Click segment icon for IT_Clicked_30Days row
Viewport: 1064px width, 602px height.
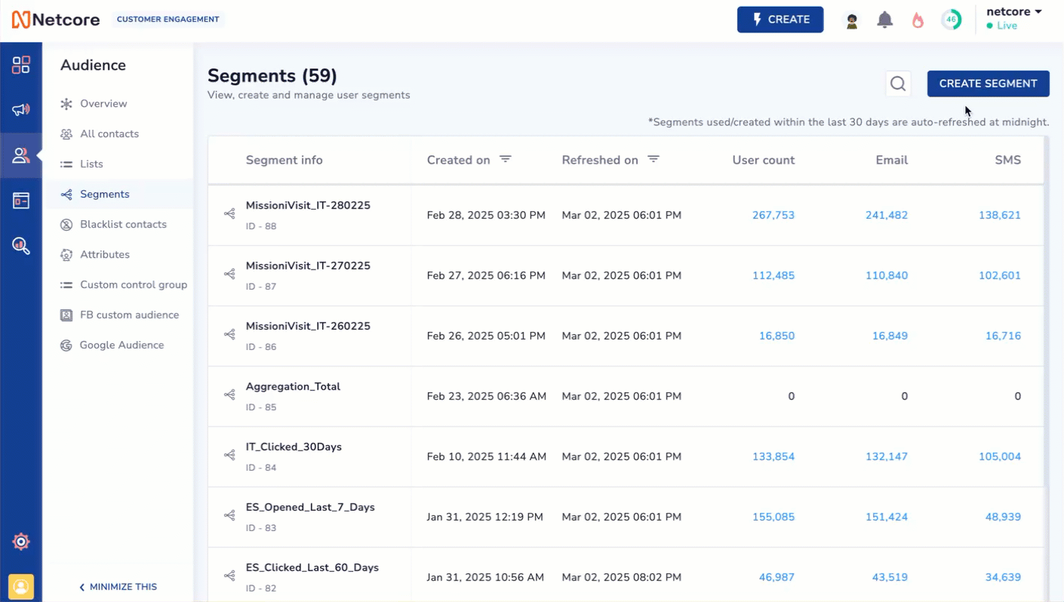tap(229, 456)
